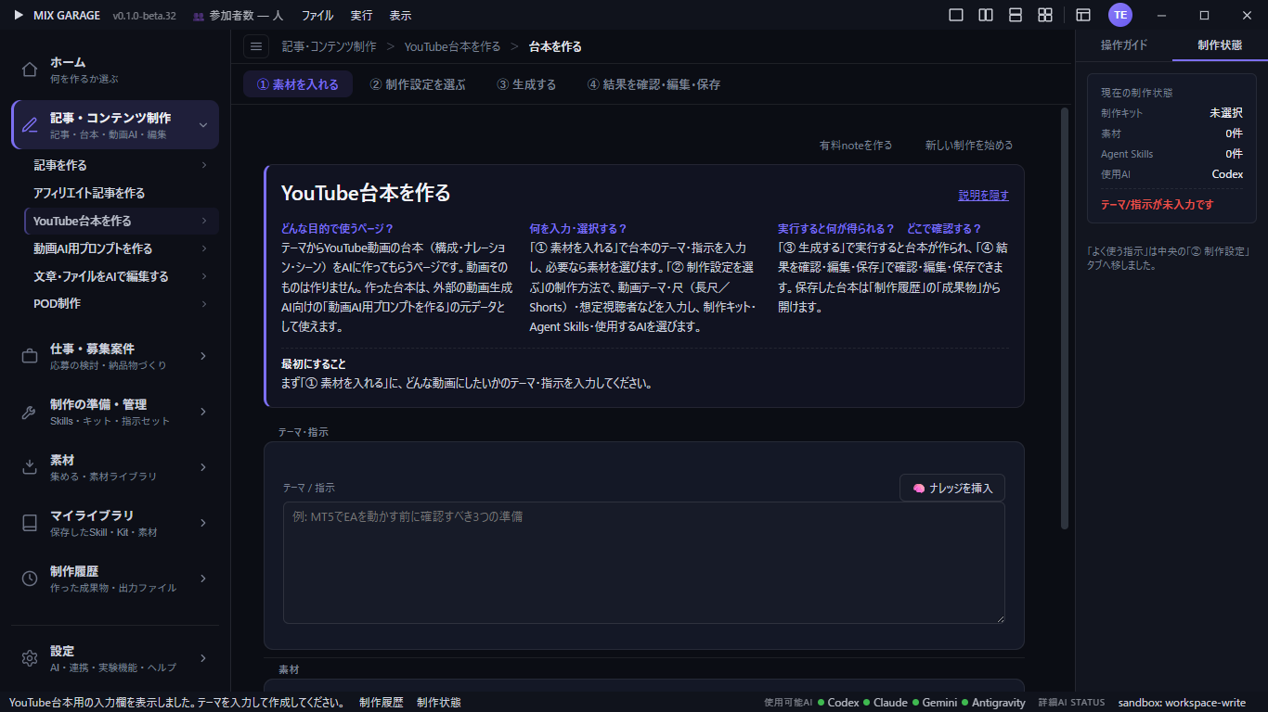Expand the YouTube台本を作る submenu arrow
Screen dimensions: 1268x712
(x=203, y=221)
